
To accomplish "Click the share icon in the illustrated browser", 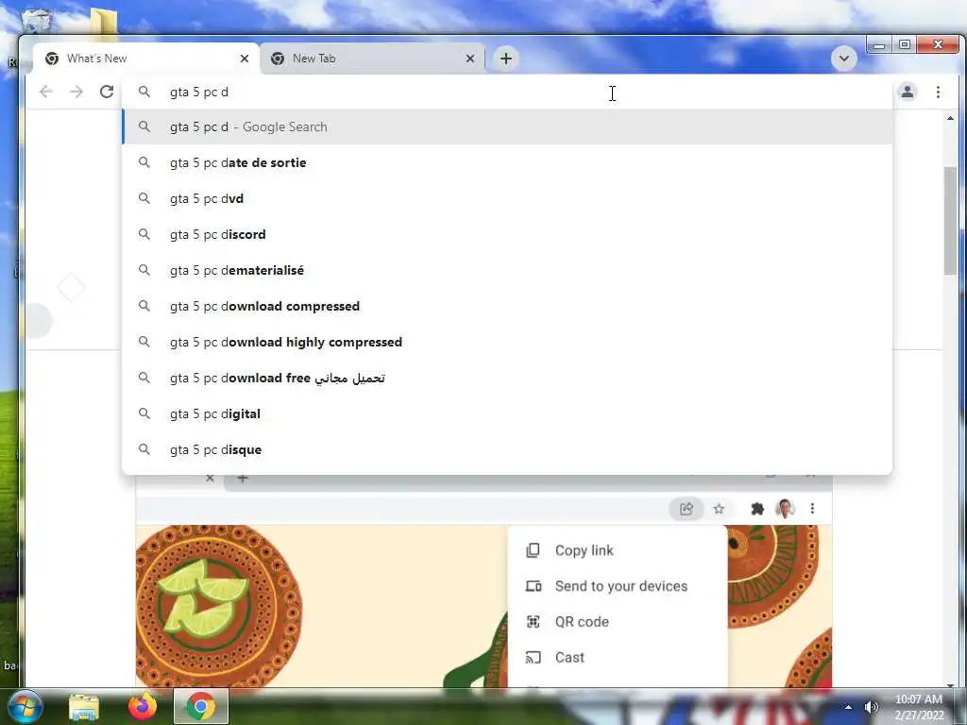I will (x=686, y=509).
